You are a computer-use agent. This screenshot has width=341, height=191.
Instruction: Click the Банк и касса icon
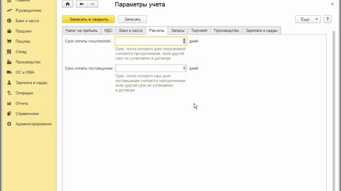pyautogui.click(x=9, y=21)
